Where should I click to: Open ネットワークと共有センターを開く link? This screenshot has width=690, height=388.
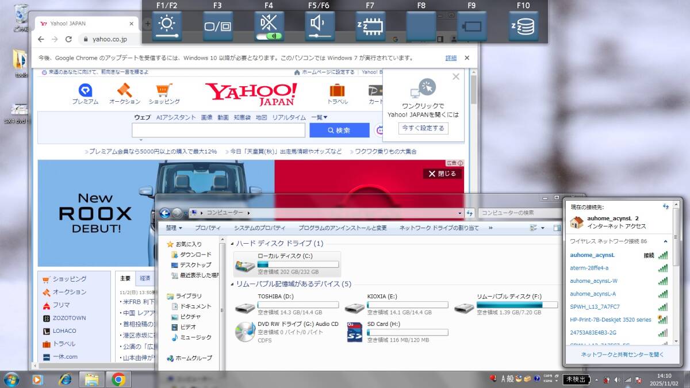pyautogui.click(x=622, y=355)
